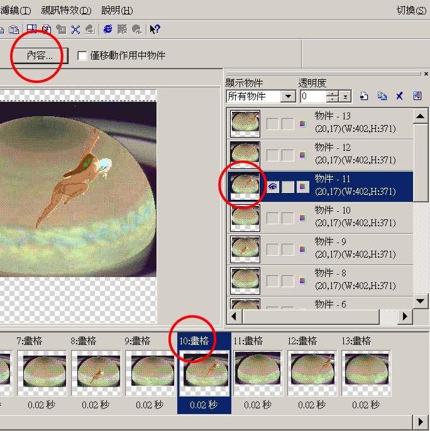Click insert blank object icon
This screenshot has width=430, height=431.
pos(364,96)
